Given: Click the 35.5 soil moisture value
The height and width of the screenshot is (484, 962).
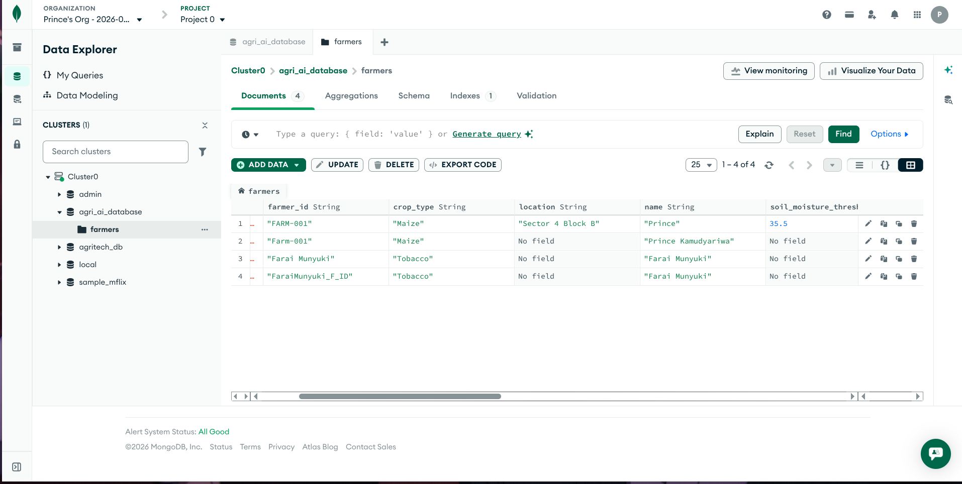Looking at the screenshot, I should [779, 224].
